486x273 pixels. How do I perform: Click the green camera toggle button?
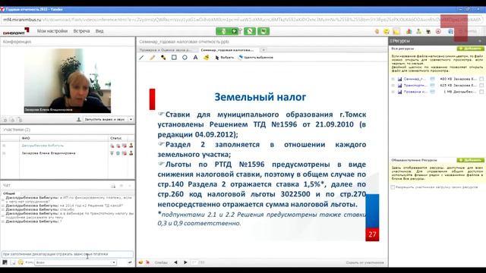pyautogui.click(x=250, y=31)
